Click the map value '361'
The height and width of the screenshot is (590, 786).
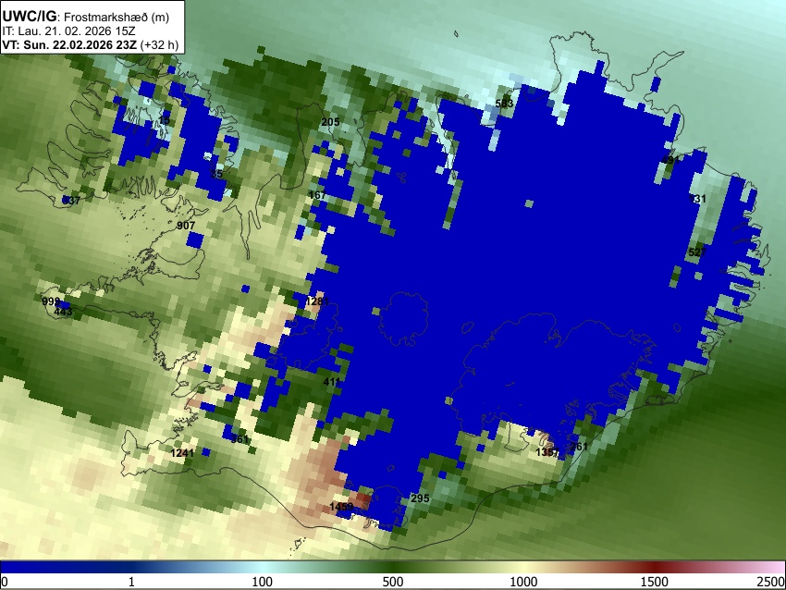tap(239, 439)
